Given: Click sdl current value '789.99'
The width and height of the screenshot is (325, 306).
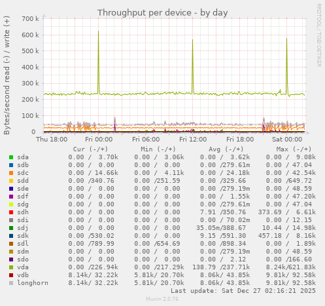Looking at the screenshot, I should pyautogui.click(x=102, y=244).
